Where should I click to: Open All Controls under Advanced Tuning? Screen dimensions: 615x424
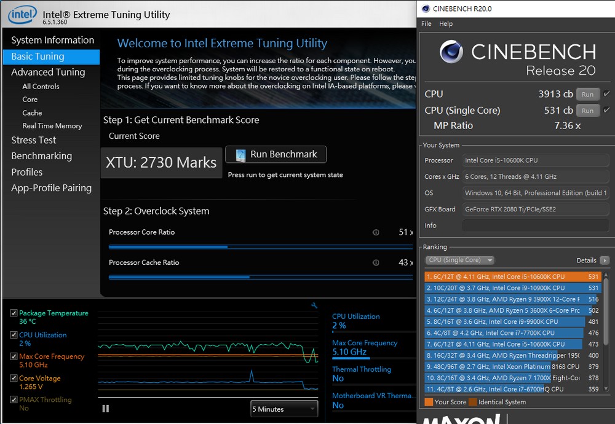41,86
